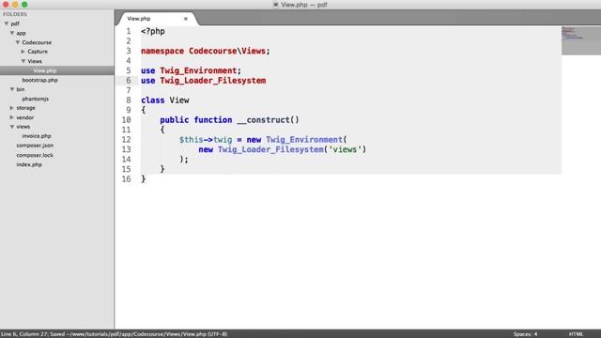This screenshot has width=601, height=338.
Task: Click the 'views' string on line 13
Action: tap(345, 149)
